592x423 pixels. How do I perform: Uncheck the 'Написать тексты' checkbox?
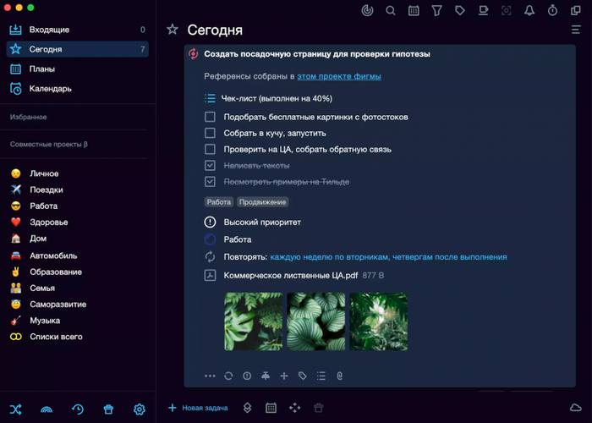coord(210,166)
